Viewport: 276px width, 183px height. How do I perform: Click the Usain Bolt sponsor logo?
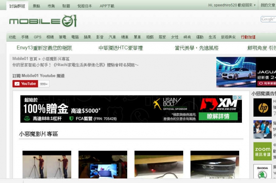[x=170, y=104]
